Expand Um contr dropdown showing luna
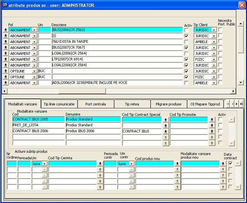 point(132,164)
